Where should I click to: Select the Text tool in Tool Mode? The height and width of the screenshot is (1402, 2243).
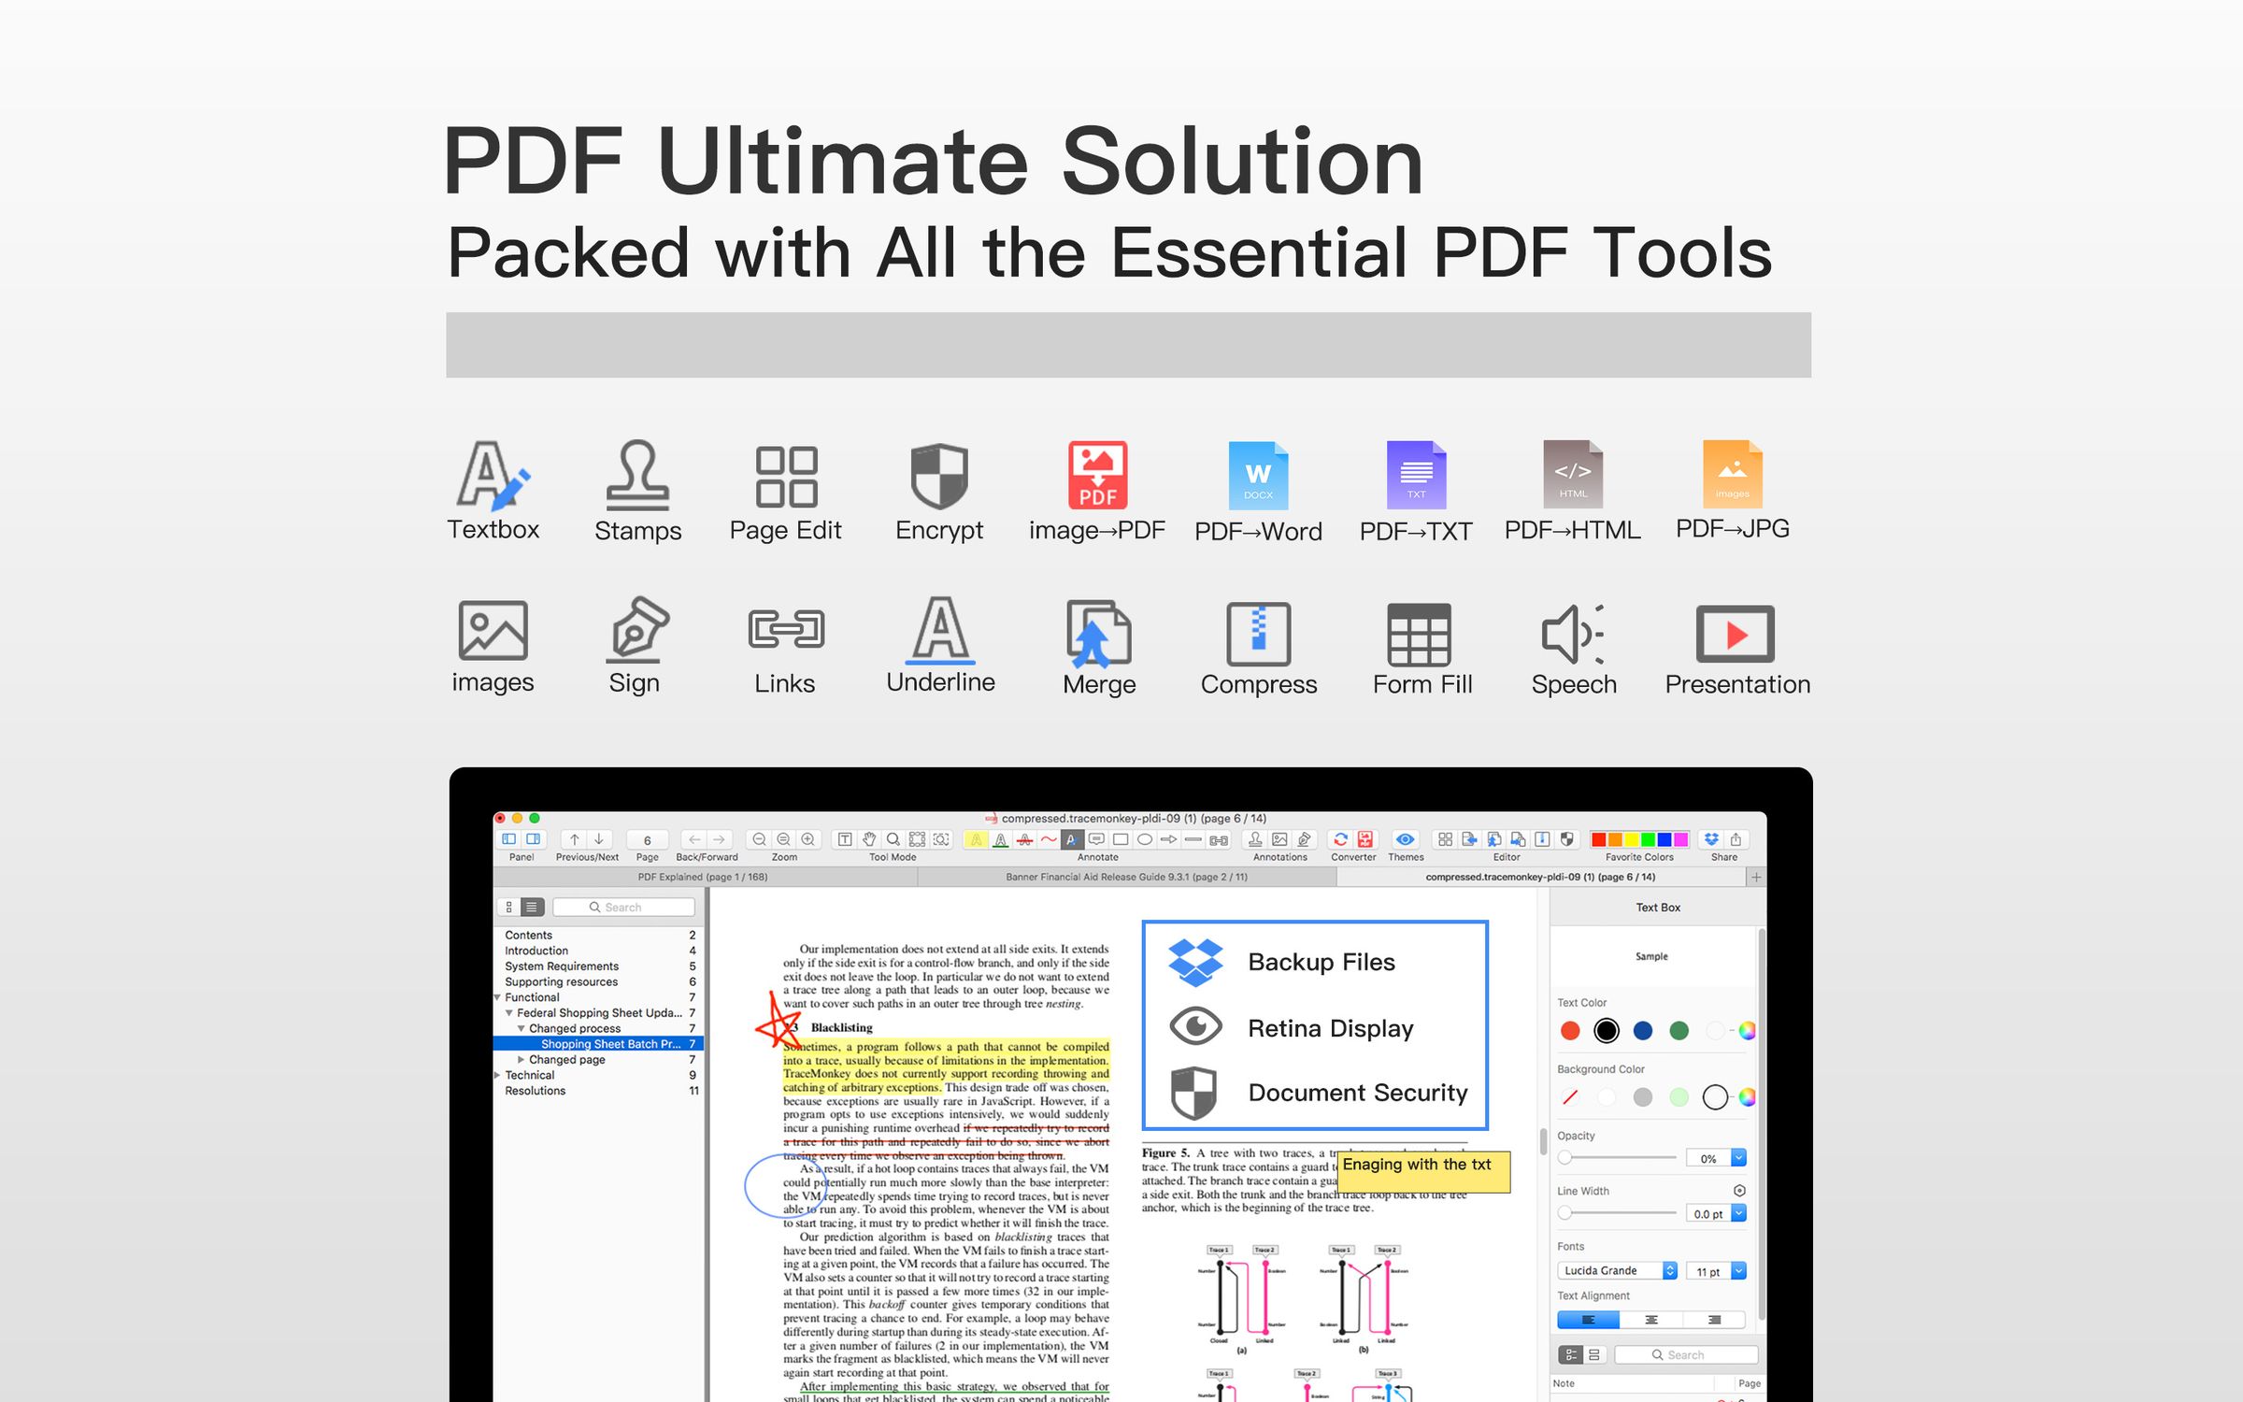point(845,840)
